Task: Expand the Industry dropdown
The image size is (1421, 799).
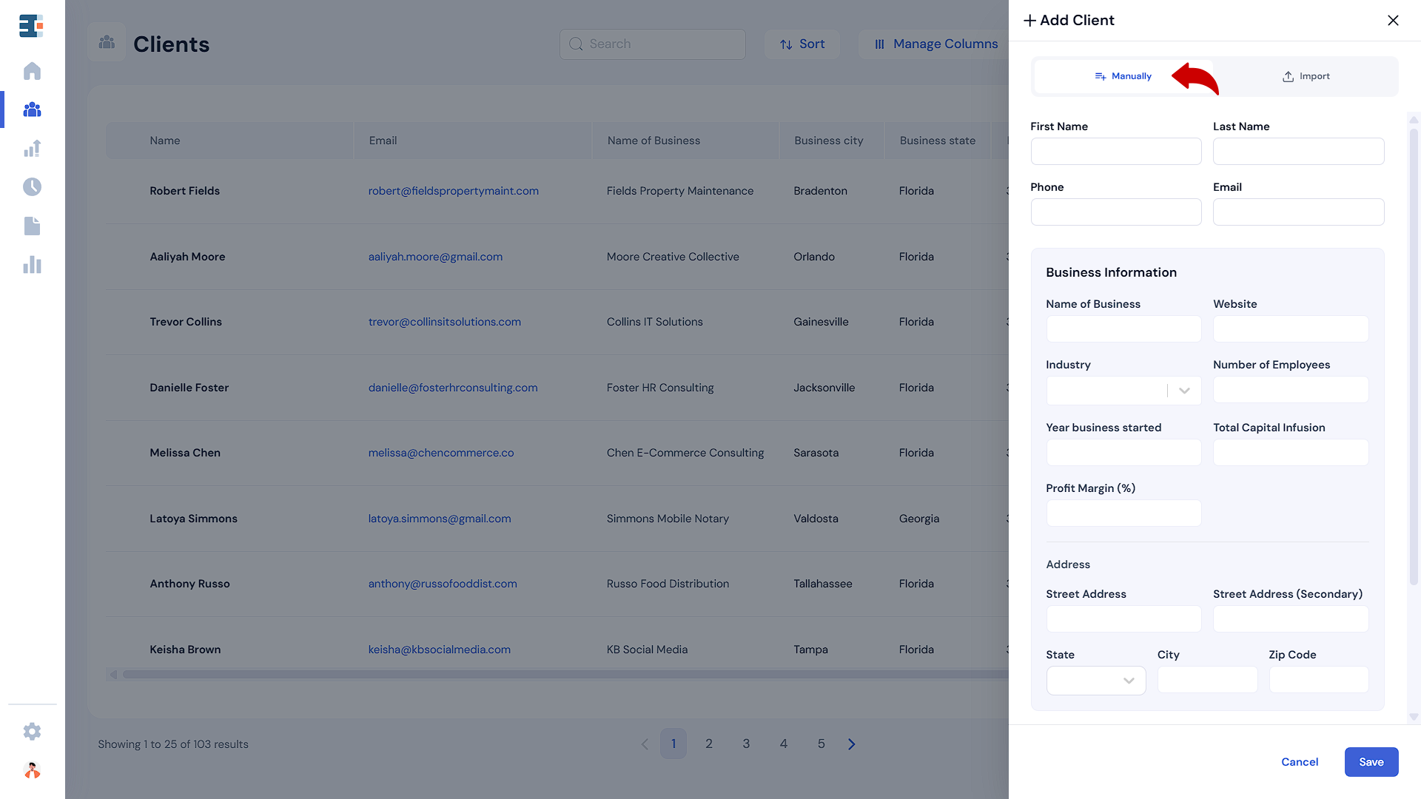Action: tap(1183, 391)
